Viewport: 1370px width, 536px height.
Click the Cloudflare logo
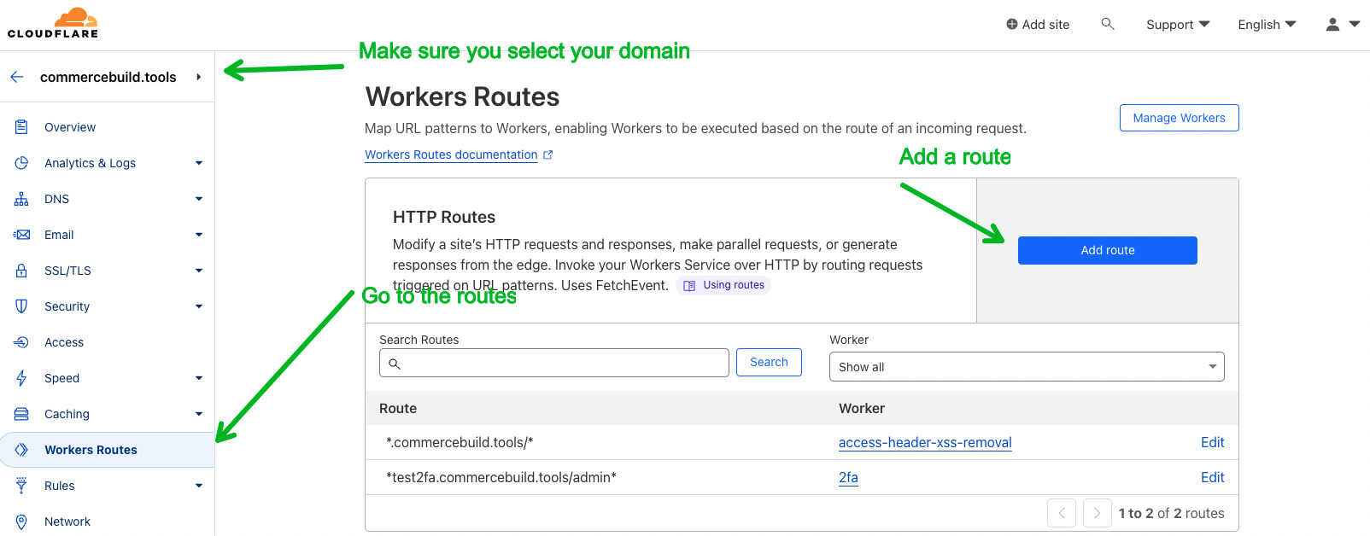point(53,23)
